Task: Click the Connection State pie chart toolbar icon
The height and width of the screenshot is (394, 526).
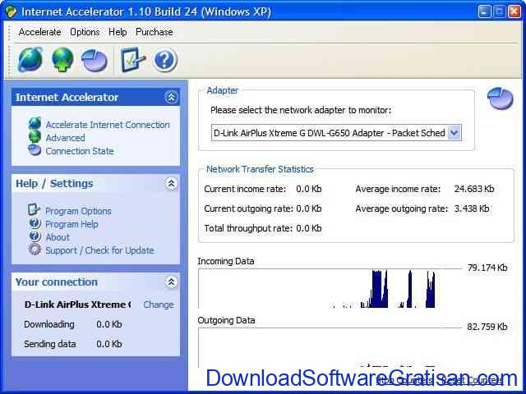Action: point(95,60)
